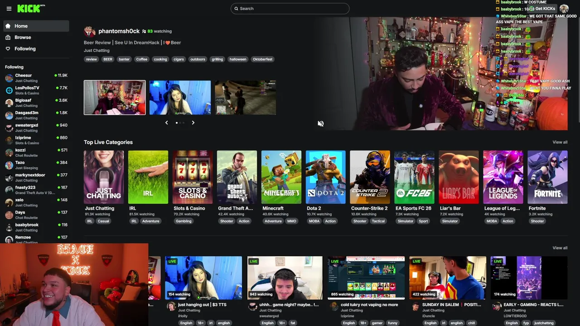Click the Oktoberfest tag

[x=262, y=59]
